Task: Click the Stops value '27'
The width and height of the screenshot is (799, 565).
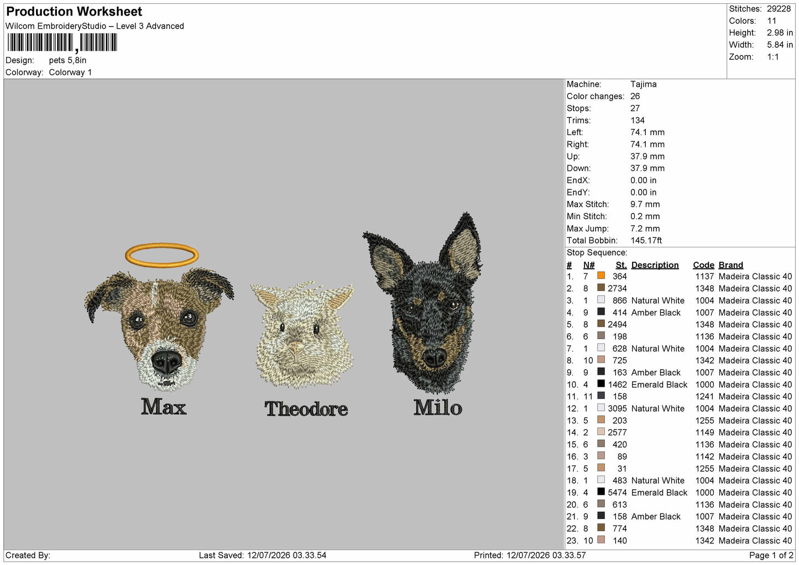Action: click(x=635, y=108)
